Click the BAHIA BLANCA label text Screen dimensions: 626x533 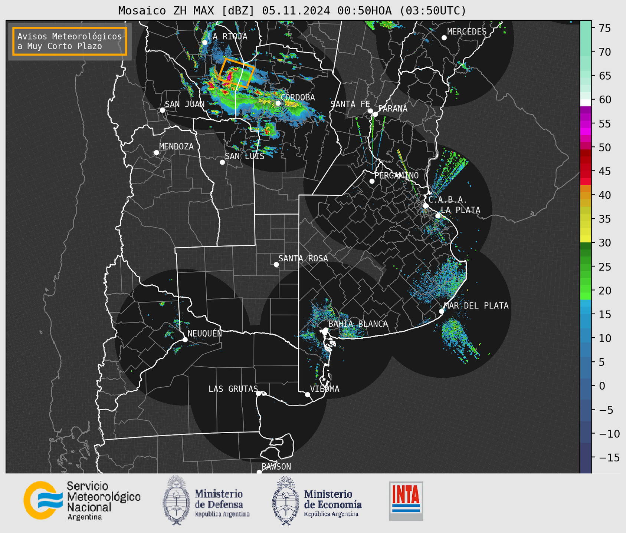[x=358, y=324]
